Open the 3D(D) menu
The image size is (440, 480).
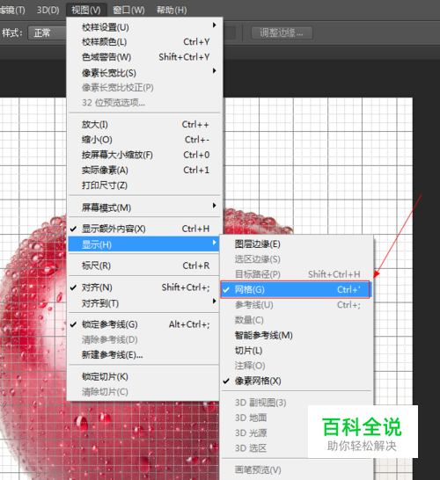click(x=48, y=10)
